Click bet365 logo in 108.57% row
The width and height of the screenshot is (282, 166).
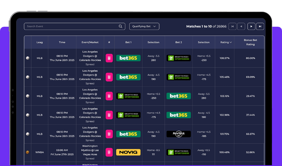tap(128, 58)
